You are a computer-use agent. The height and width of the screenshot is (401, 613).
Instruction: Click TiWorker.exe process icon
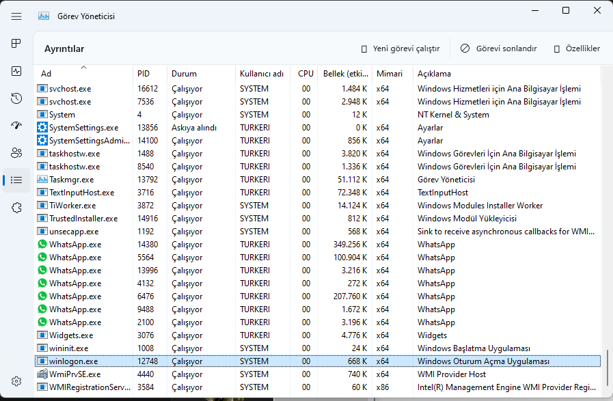tap(42, 205)
